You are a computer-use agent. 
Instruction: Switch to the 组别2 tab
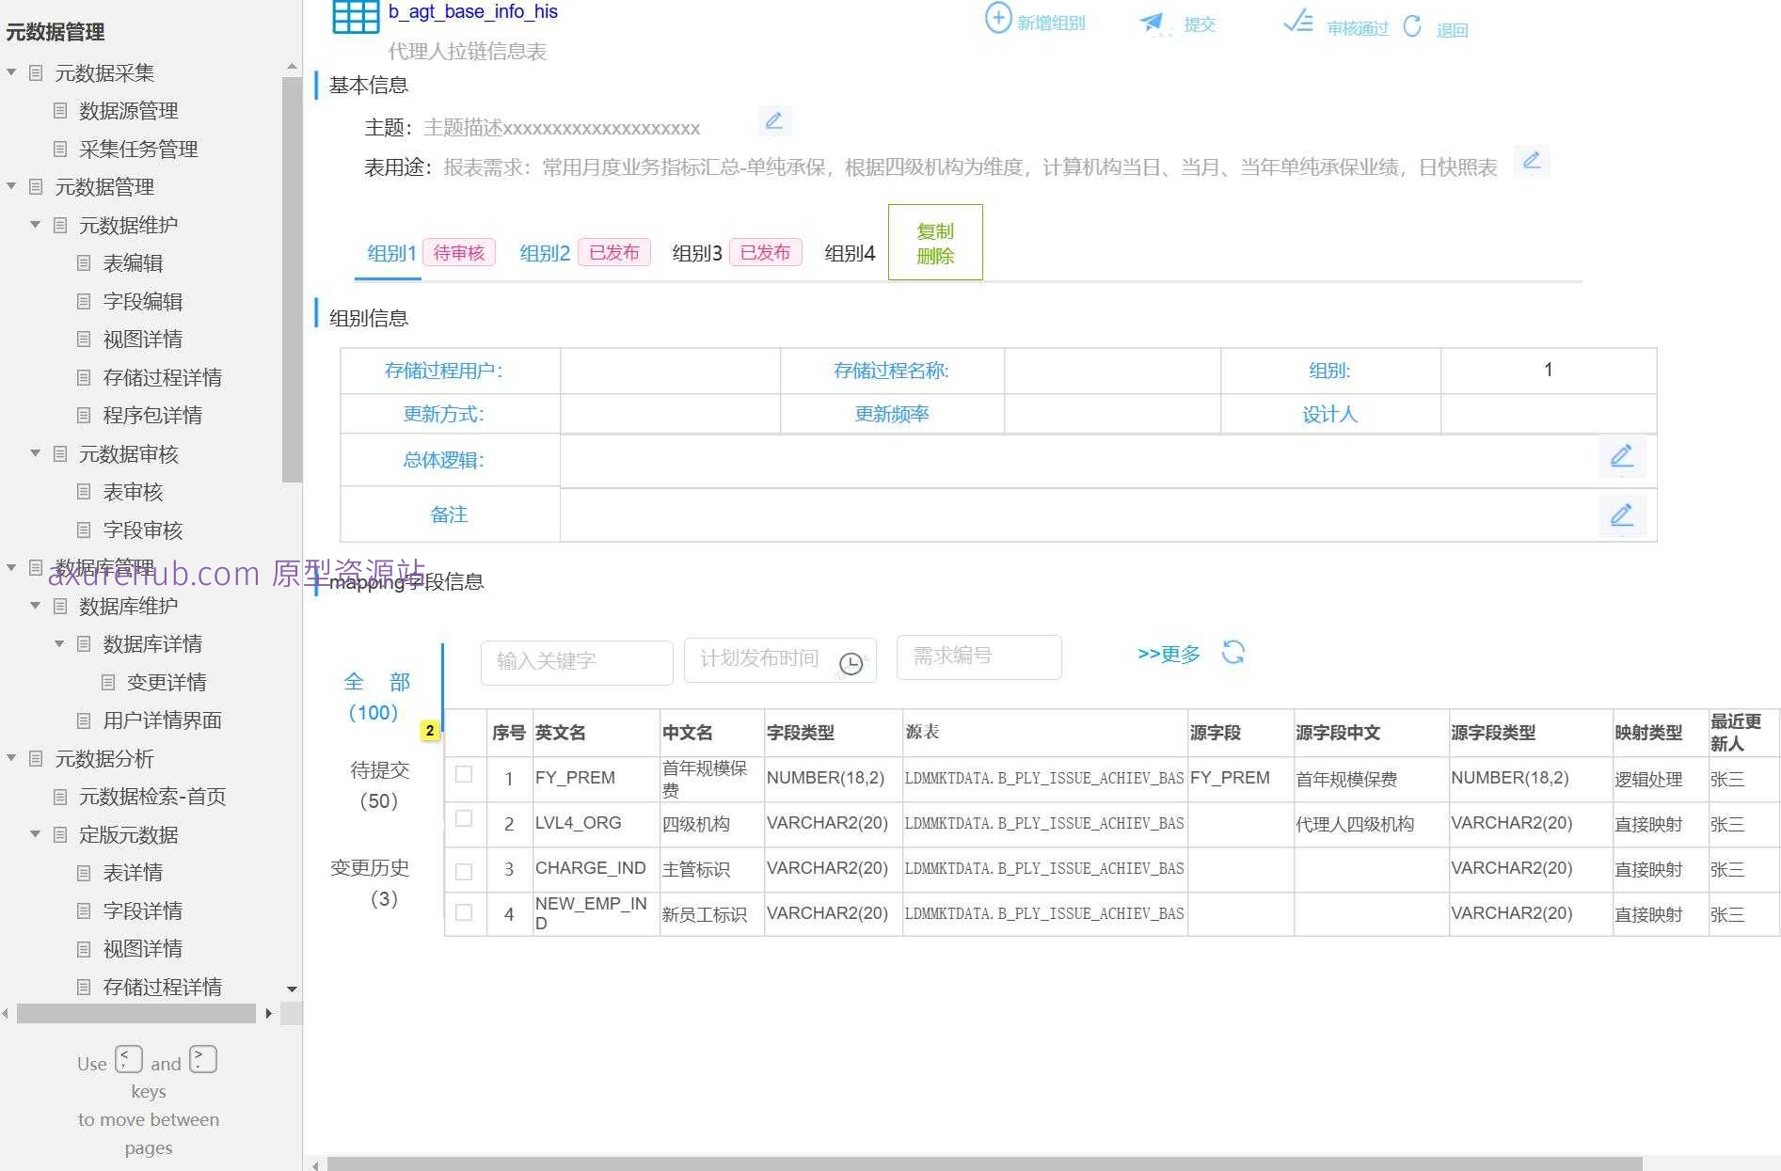[544, 252]
